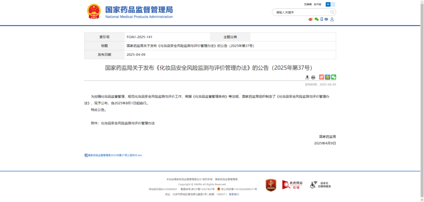
Task: Open the user account icon in the header
Action: point(332,19)
